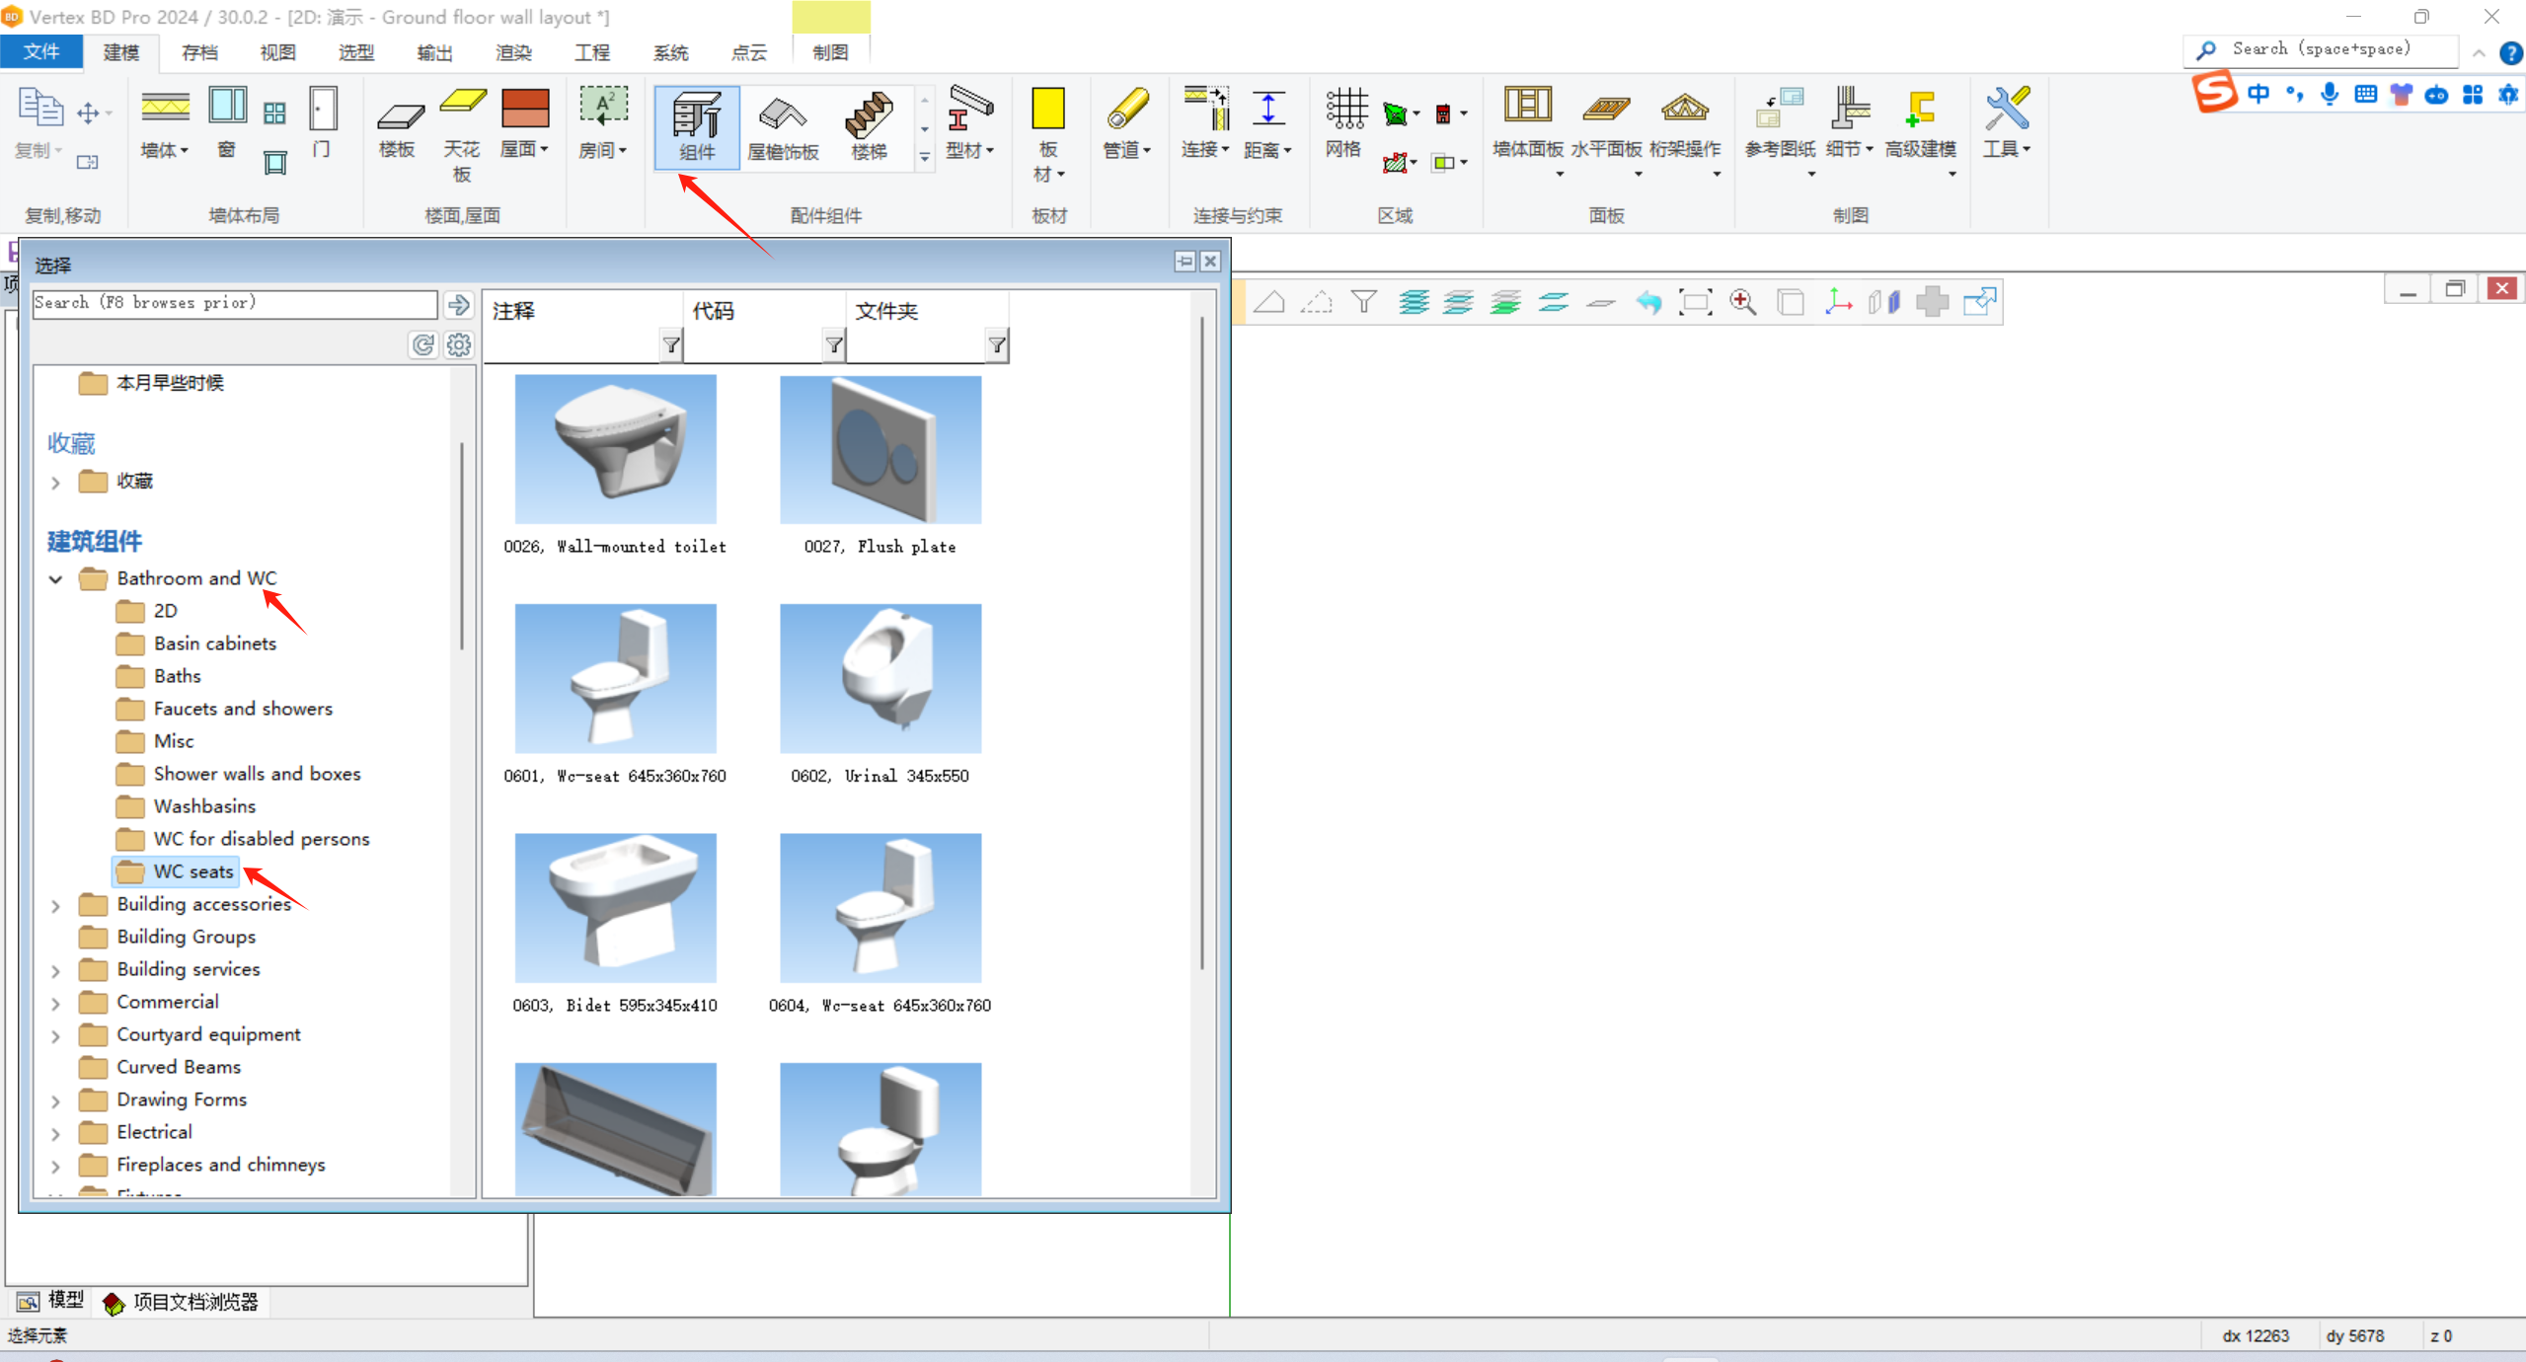This screenshot has height=1362, width=2526.
Task: Open the 文件夹 column filter dropdown
Action: click(997, 344)
